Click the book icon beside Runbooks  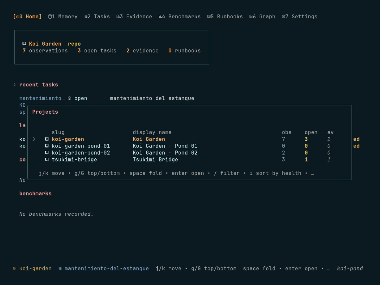(x=209, y=16)
